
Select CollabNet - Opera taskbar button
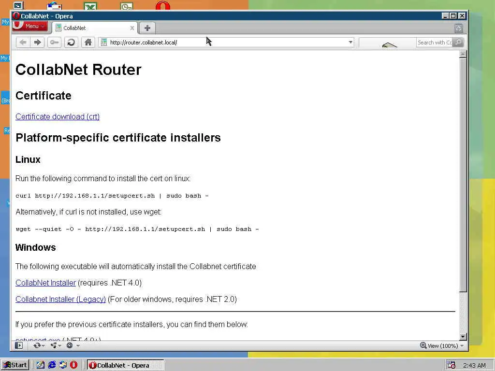[x=125, y=365]
